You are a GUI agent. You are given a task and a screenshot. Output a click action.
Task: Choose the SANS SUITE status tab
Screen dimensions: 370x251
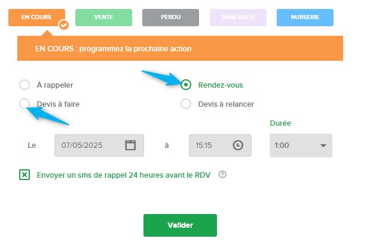pyautogui.click(x=238, y=17)
